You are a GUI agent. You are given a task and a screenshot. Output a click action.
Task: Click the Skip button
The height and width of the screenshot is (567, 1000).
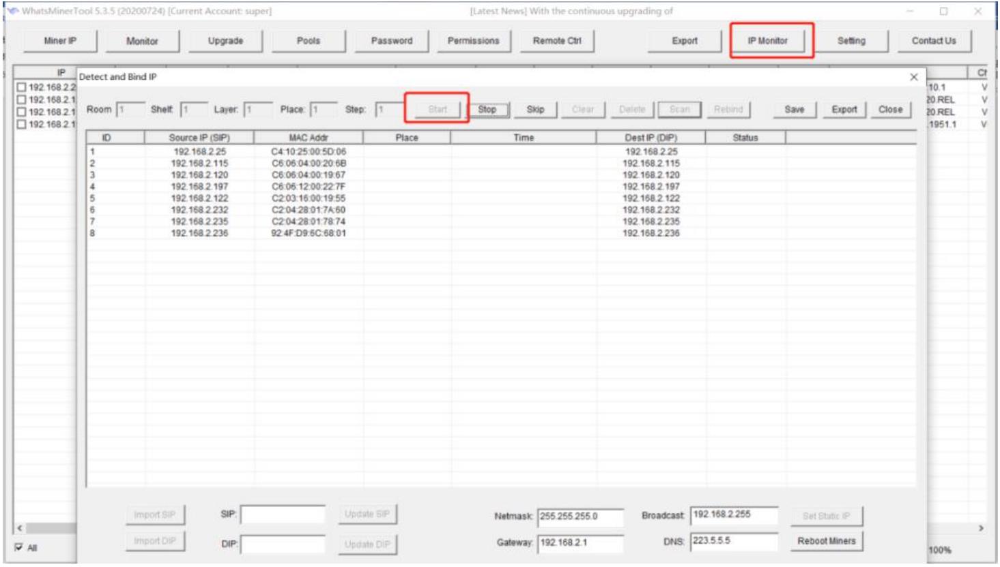tap(535, 110)
